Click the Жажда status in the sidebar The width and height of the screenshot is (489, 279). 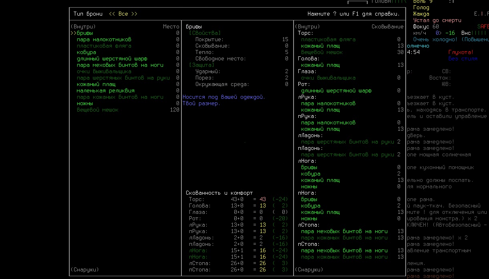point(421,14)
